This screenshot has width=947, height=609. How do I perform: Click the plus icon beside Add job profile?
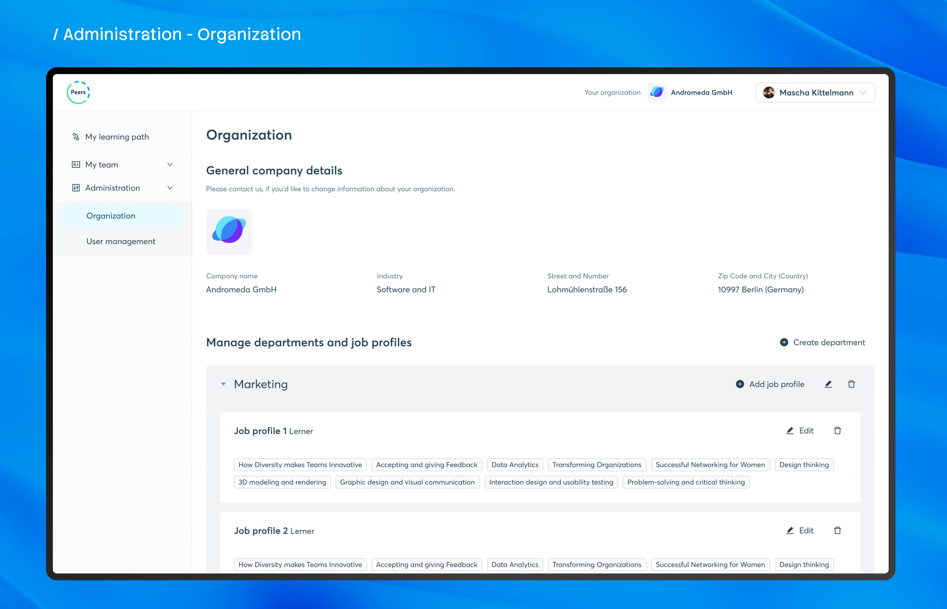click(740, 384)
